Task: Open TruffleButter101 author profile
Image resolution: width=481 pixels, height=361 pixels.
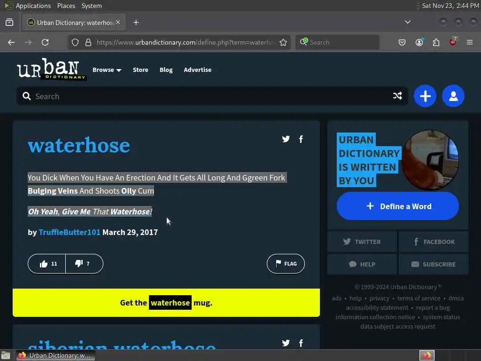Action: tap(70, 232)
